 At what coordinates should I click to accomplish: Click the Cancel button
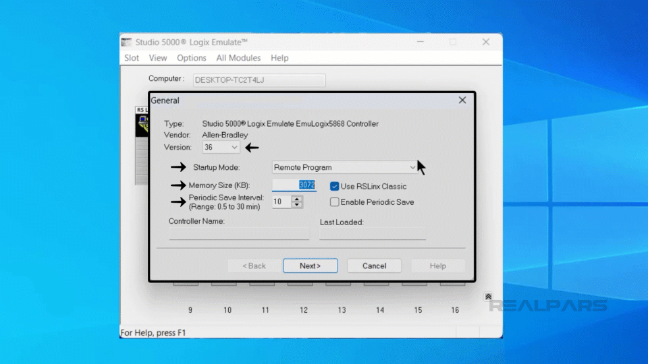point(375,266)
